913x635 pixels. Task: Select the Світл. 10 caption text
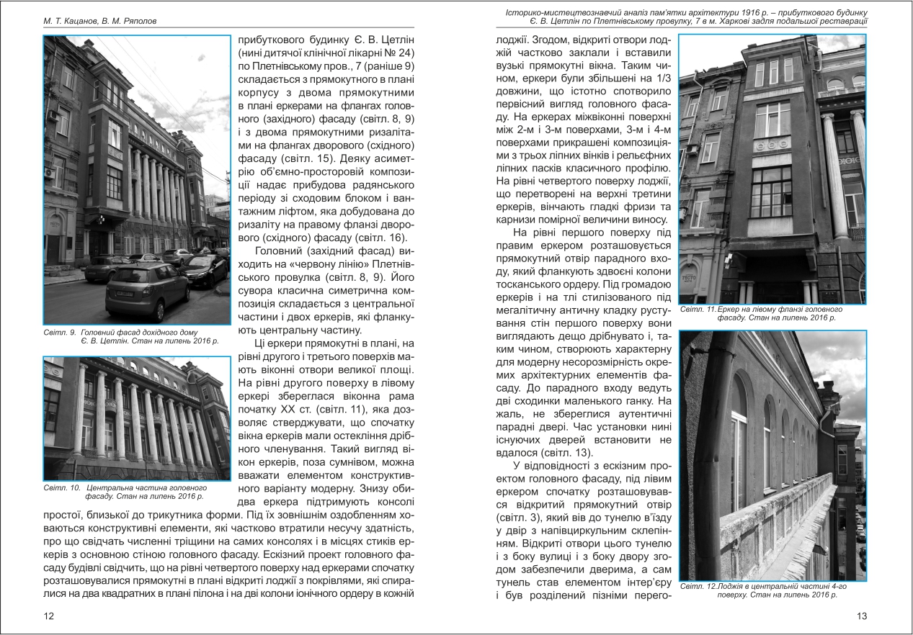124,492
